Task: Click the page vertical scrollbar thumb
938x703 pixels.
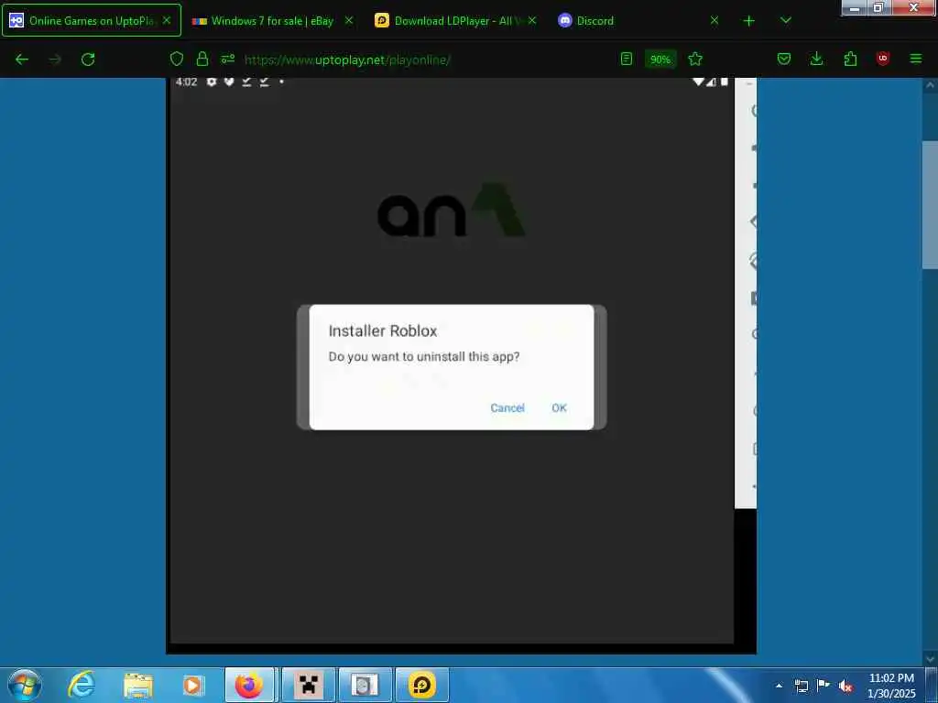Action: [x=931, y=205]
